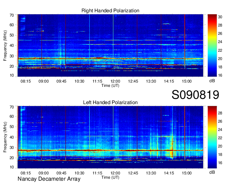The image size is (226, 183).
Task: Click the 20 dB tick on the lower color bar
Action: tap(220, 146)
